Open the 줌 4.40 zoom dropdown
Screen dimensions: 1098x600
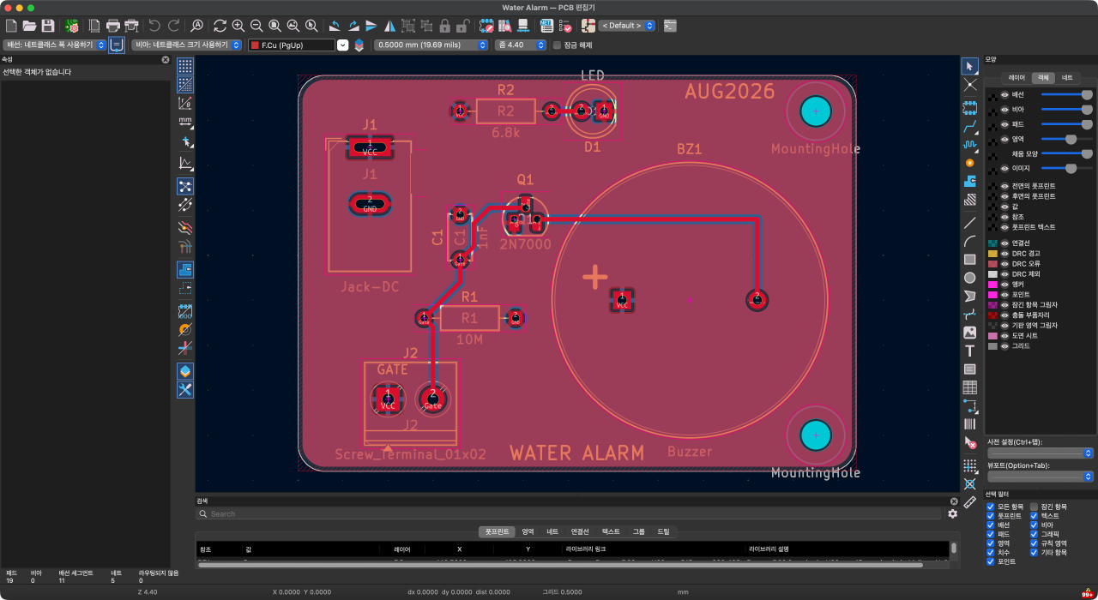tap(520, 45)
